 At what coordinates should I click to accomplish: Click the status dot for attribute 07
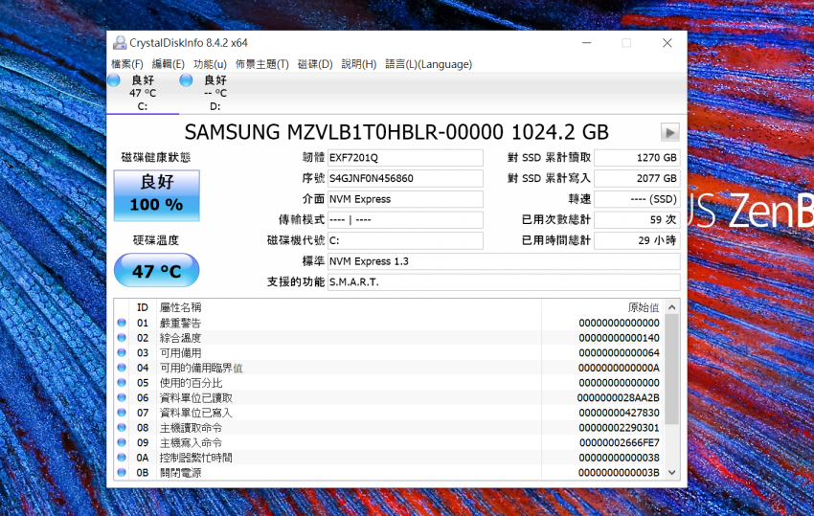[122, 413]
